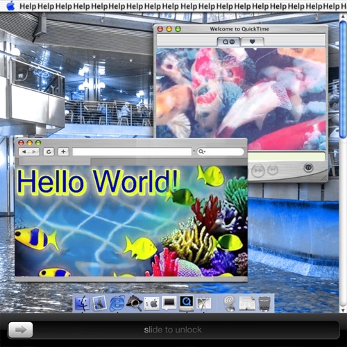This screenshot has height=347, width=347.
Task: Zoom the browser window with green button
Action: pos(38,143)
